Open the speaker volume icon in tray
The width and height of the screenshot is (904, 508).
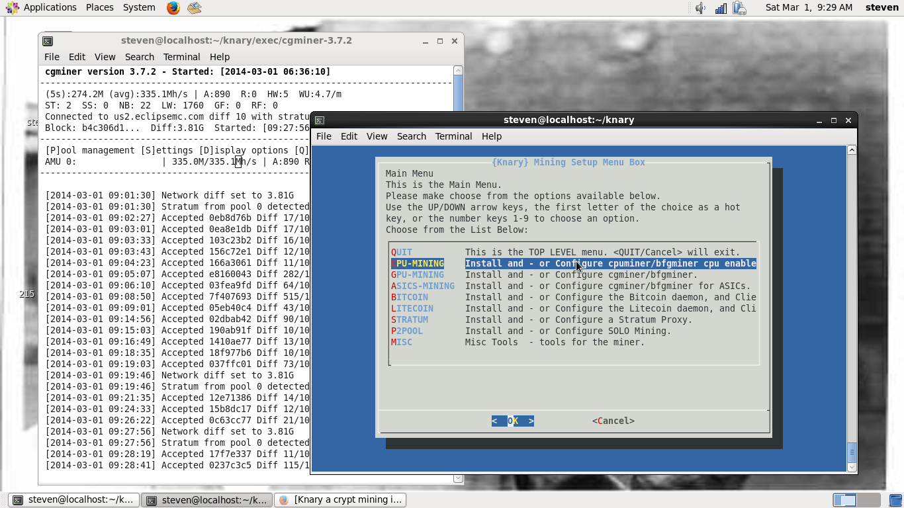click(699, 8)
